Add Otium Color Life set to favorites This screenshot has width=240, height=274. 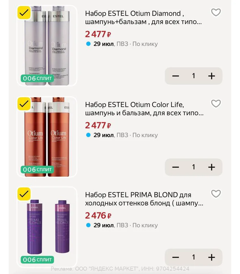click(216, 103)
